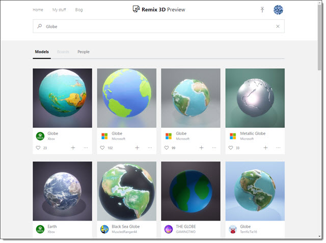Like the Xbox Globe with 23 likes
The width and height of the screenshot is (326, 243).
[38, 148]
